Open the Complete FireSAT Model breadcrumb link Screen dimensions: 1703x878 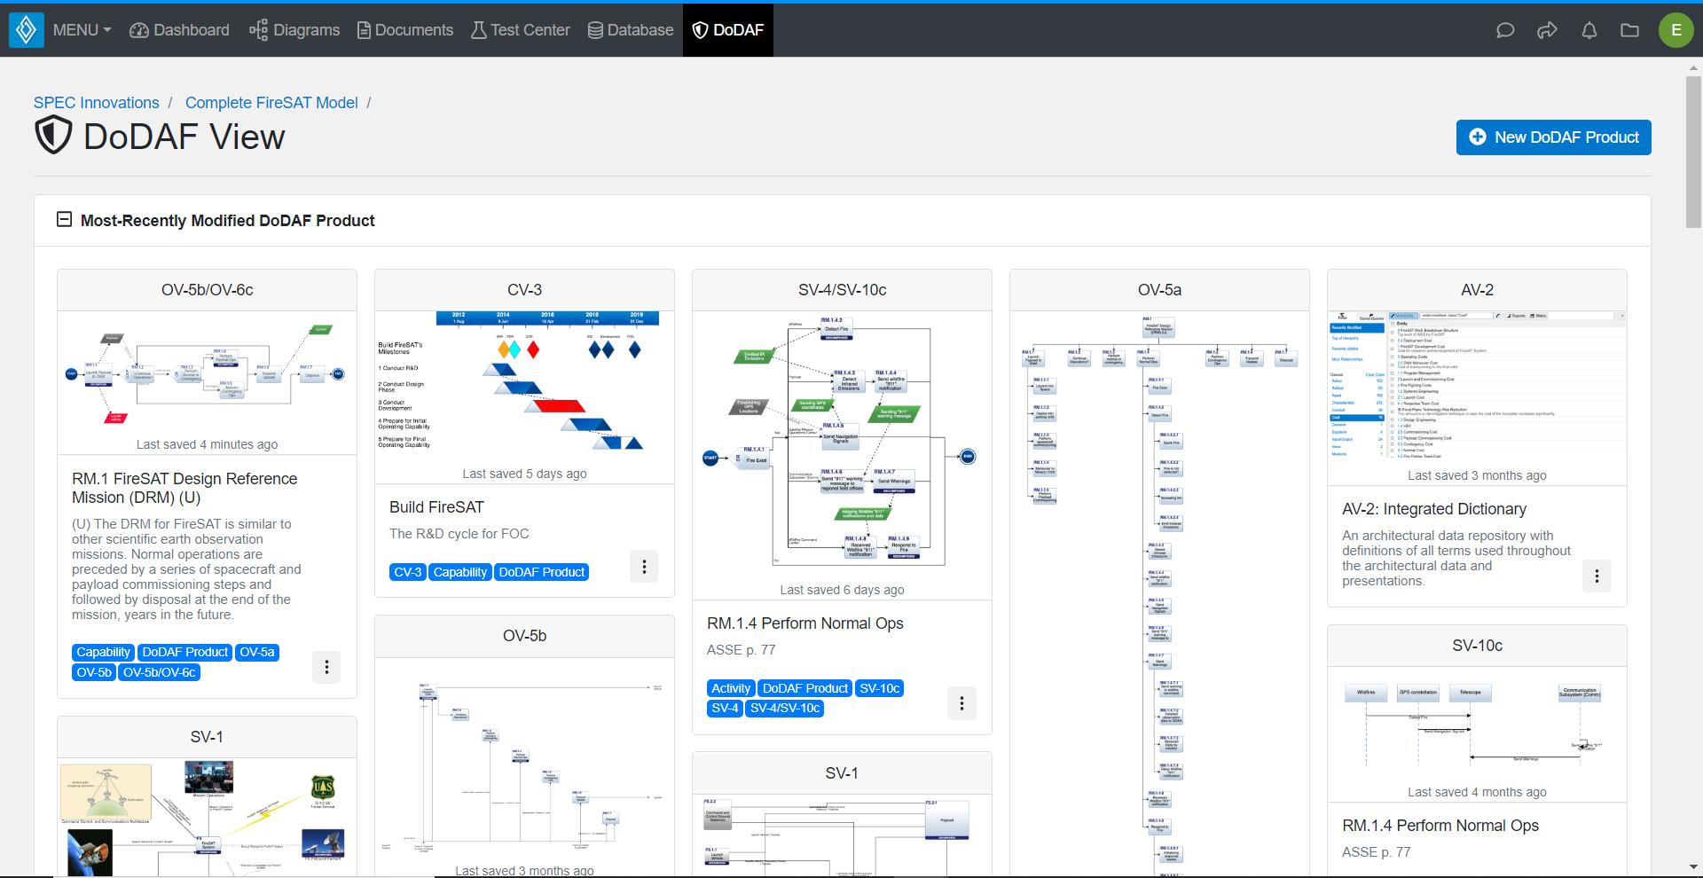point(271,102)
